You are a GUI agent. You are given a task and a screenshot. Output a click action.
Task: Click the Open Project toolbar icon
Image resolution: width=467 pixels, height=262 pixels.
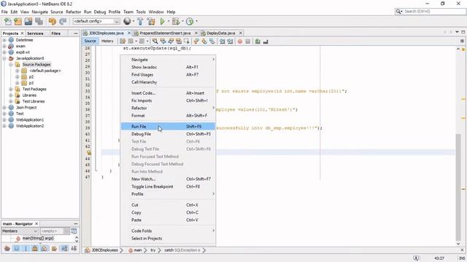tap(28, 21)
